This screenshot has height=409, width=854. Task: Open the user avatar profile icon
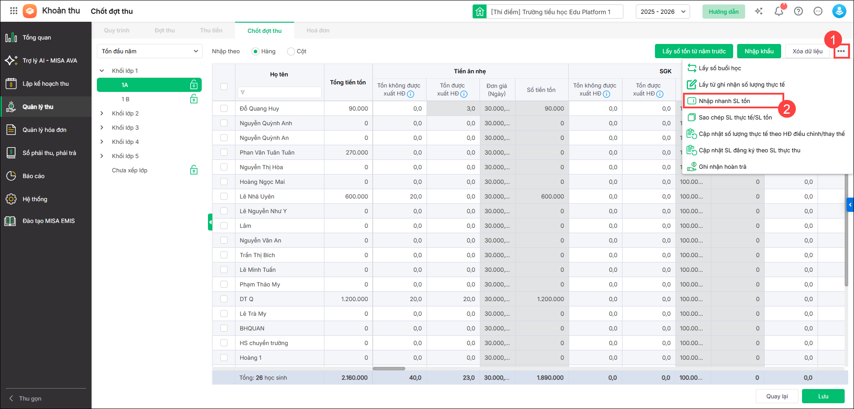[839, 12]
